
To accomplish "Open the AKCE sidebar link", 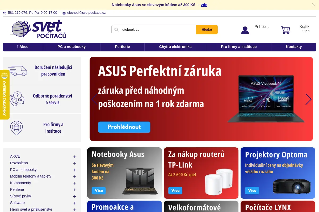I will click(x=15, y=157).
